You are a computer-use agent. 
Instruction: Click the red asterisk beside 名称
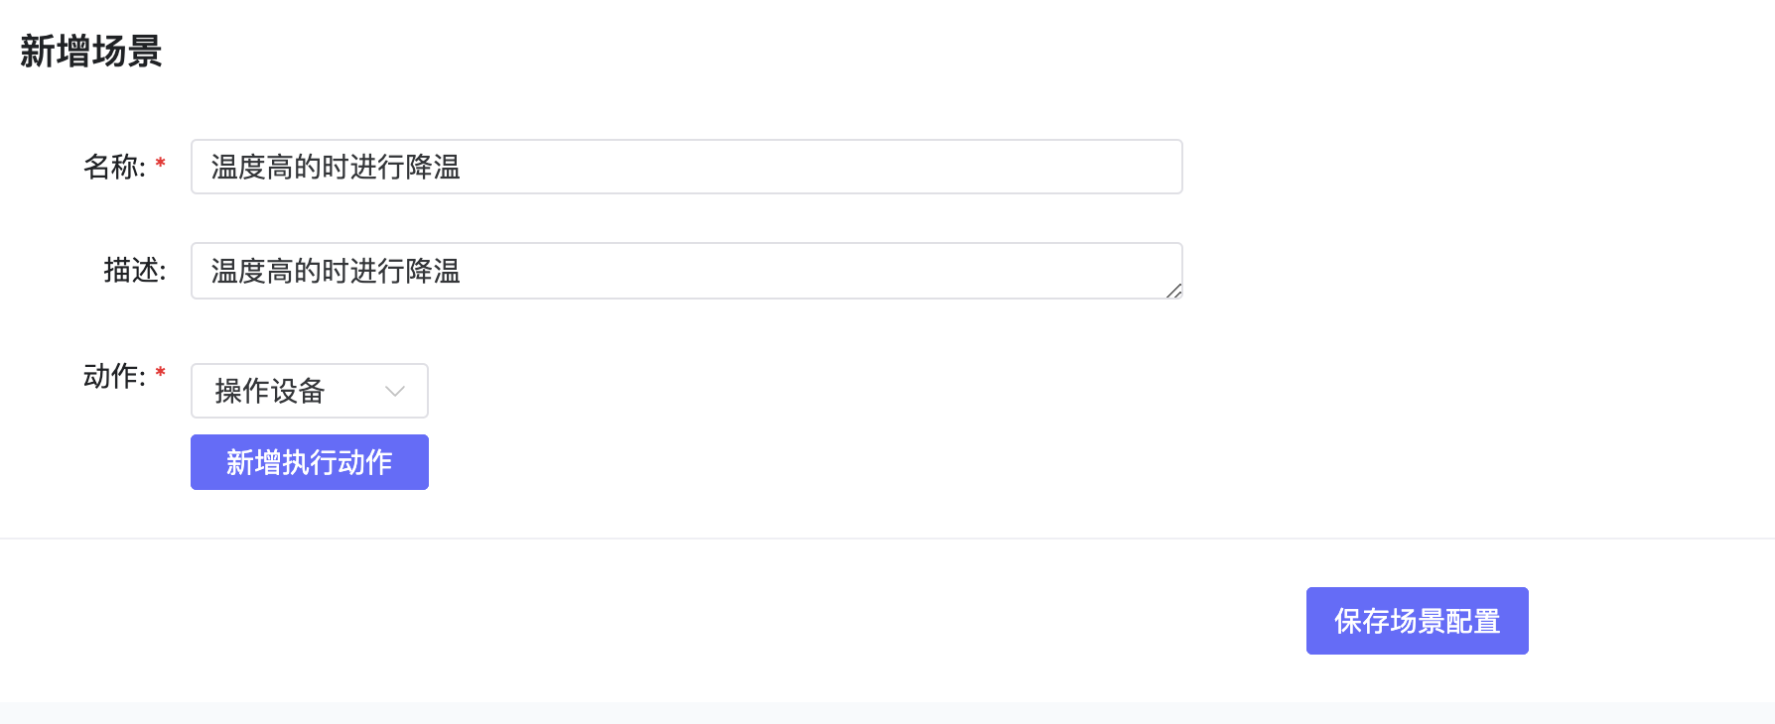(x=160, y=164)
